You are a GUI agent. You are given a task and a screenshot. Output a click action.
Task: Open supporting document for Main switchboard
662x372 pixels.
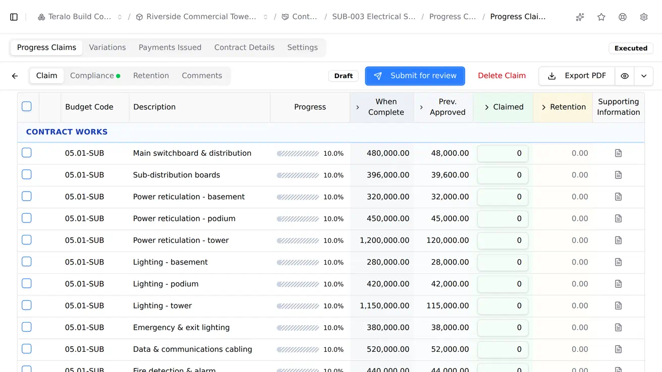tap(619, 153)
